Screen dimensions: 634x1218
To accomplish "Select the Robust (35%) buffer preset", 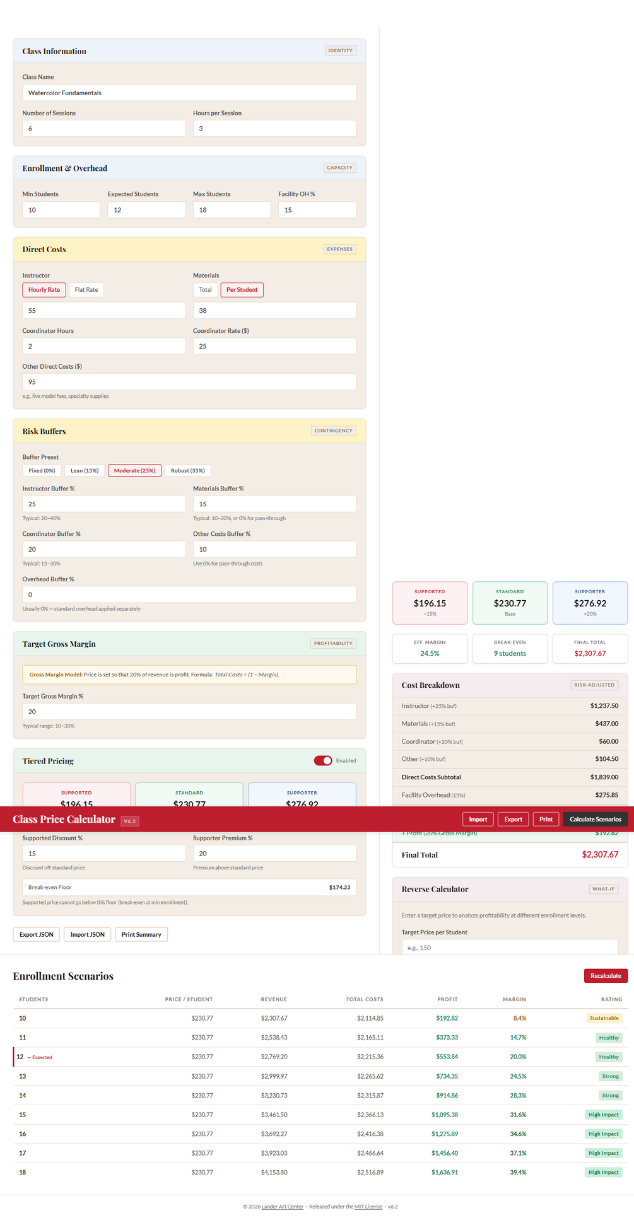I will click(x=187, y=470).
